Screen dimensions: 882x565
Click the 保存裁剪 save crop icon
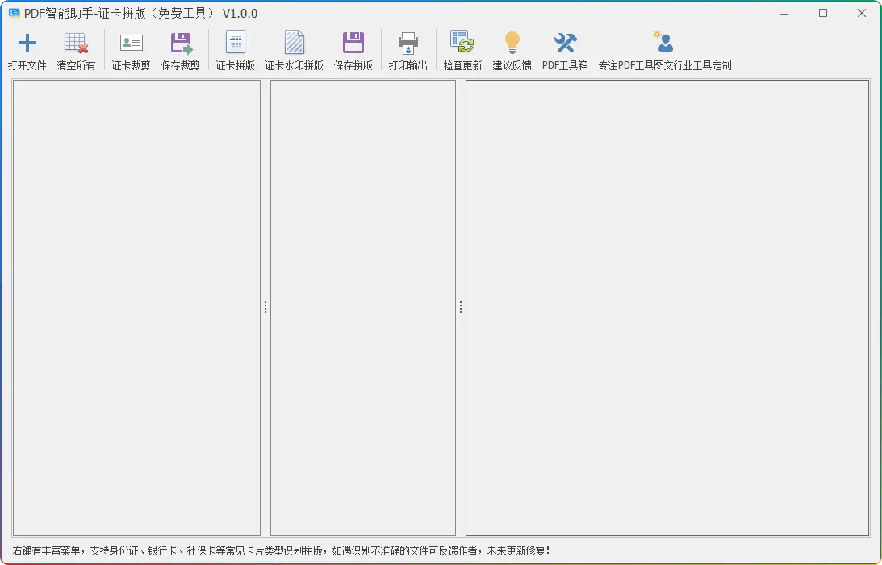181,50
